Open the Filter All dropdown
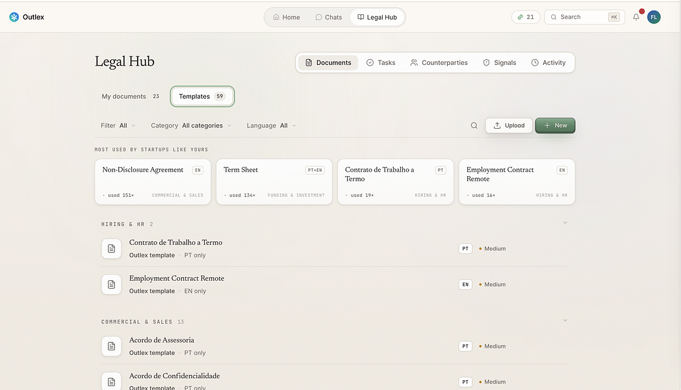 coord(118,125)
